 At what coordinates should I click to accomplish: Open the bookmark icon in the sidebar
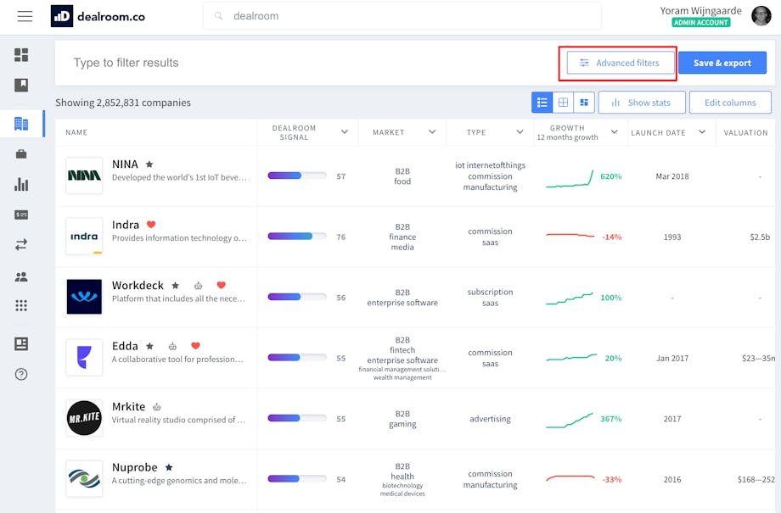point(21,85)
